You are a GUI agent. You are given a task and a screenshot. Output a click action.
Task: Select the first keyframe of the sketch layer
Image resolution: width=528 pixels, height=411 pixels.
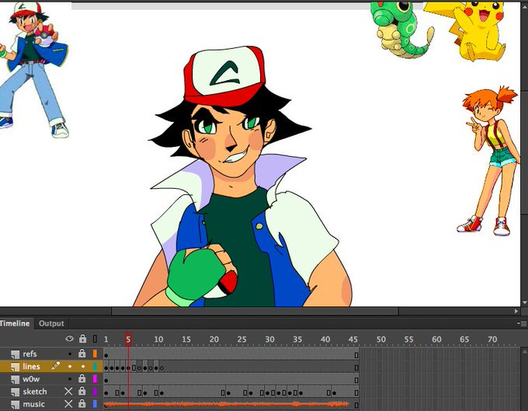(x=106, y=393)
